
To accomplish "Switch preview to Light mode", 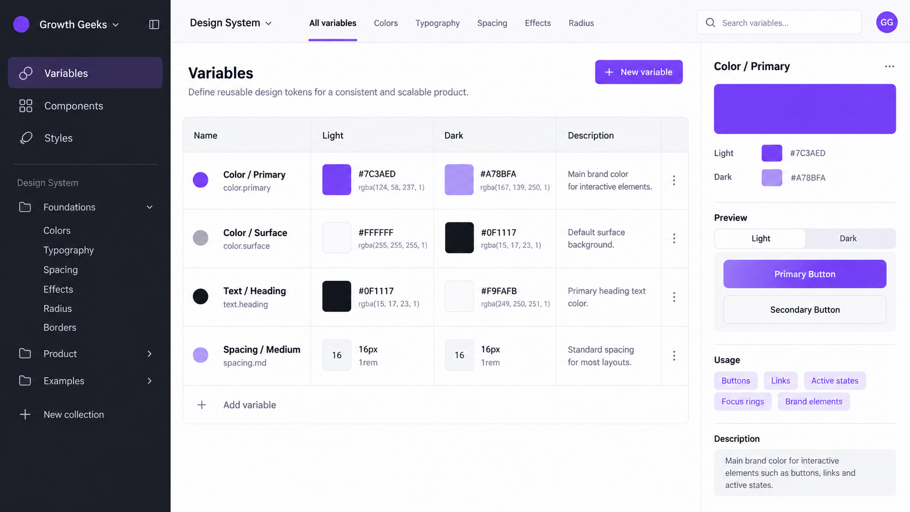I will pyautogui.click(x=760, y=238).
